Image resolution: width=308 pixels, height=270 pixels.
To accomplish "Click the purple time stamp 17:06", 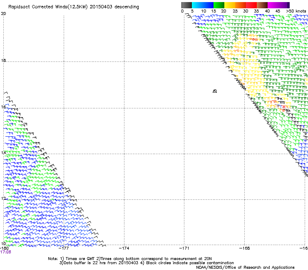I will click(x=5, y=252).
